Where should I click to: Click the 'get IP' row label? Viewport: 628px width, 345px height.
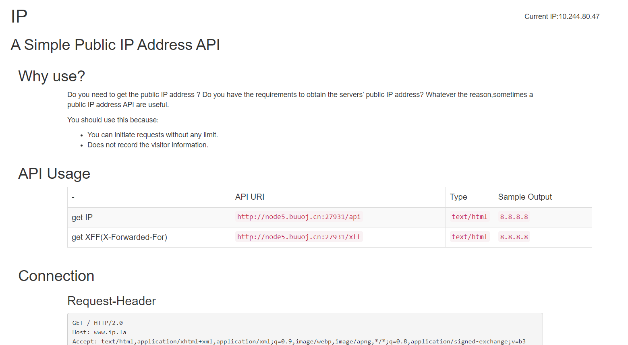(82, 217)
